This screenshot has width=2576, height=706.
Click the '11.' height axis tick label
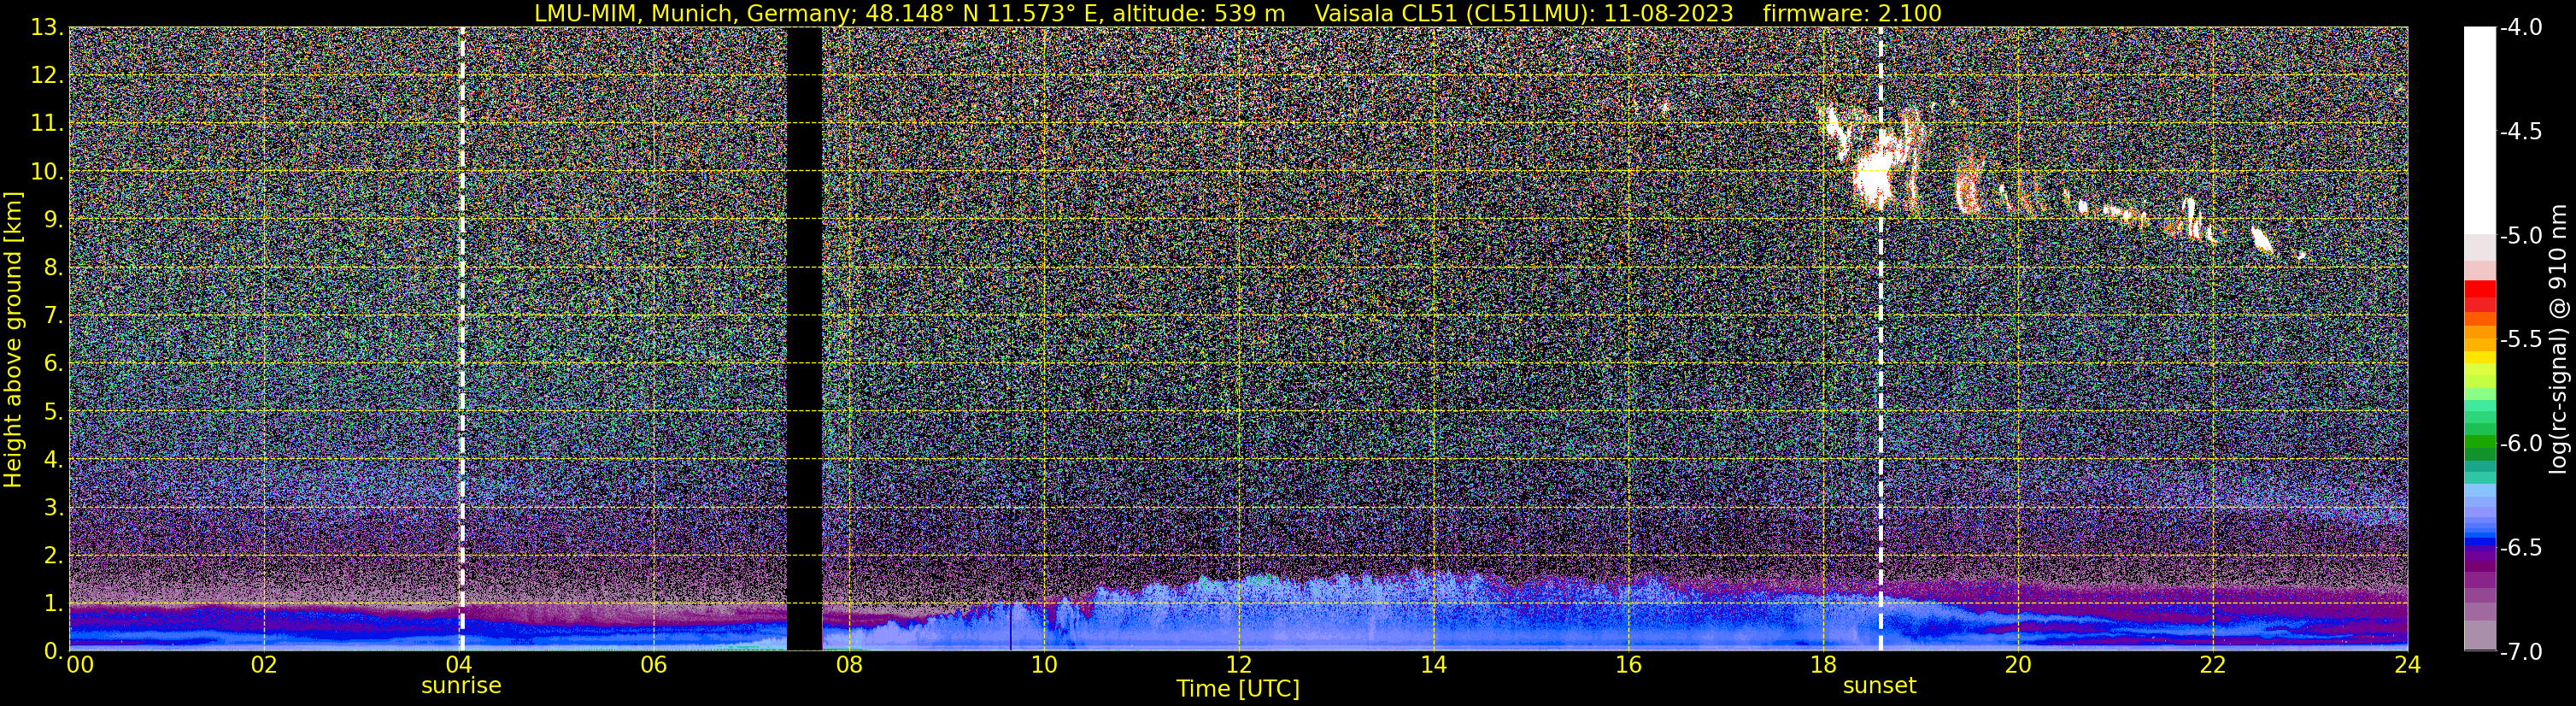point(47,123)
